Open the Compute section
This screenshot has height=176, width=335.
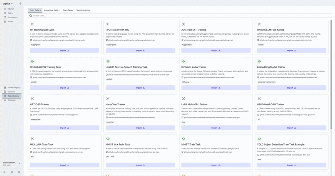click(x=11, y=100)
